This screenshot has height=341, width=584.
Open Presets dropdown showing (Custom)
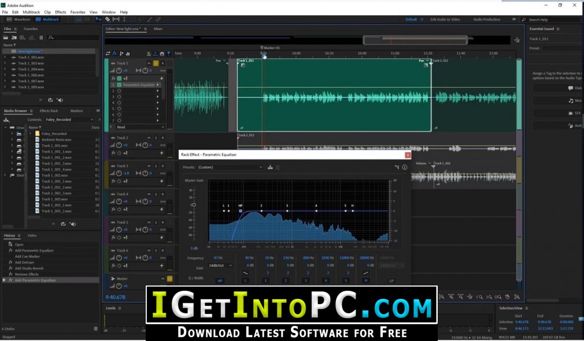pos(230,167)
